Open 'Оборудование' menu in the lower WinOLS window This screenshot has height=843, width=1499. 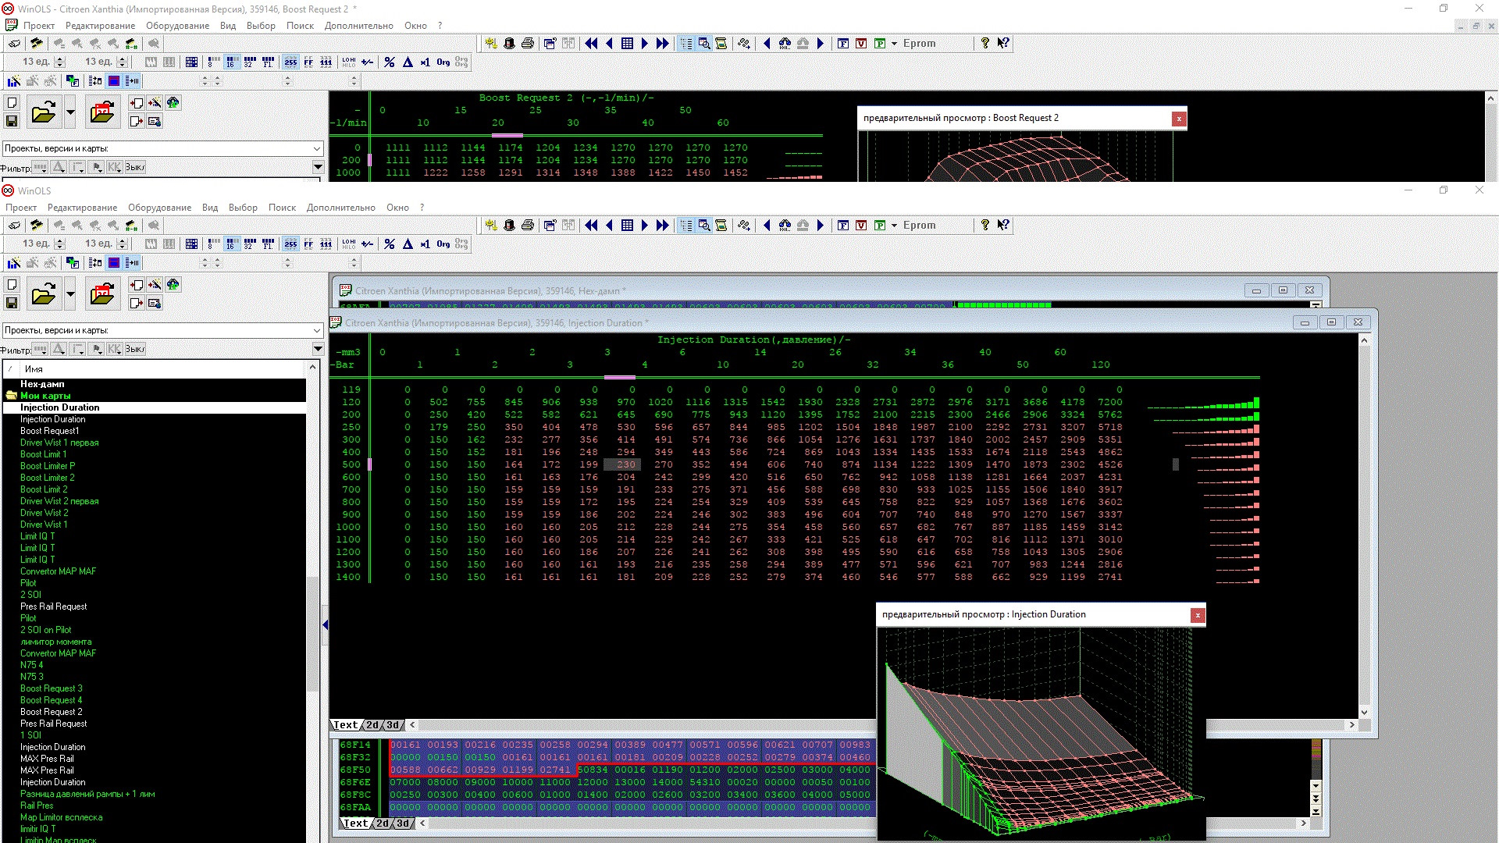click(x=159, y=208)
